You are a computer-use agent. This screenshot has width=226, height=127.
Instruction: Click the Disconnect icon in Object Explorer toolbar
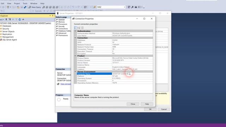[x=10, y=19]
